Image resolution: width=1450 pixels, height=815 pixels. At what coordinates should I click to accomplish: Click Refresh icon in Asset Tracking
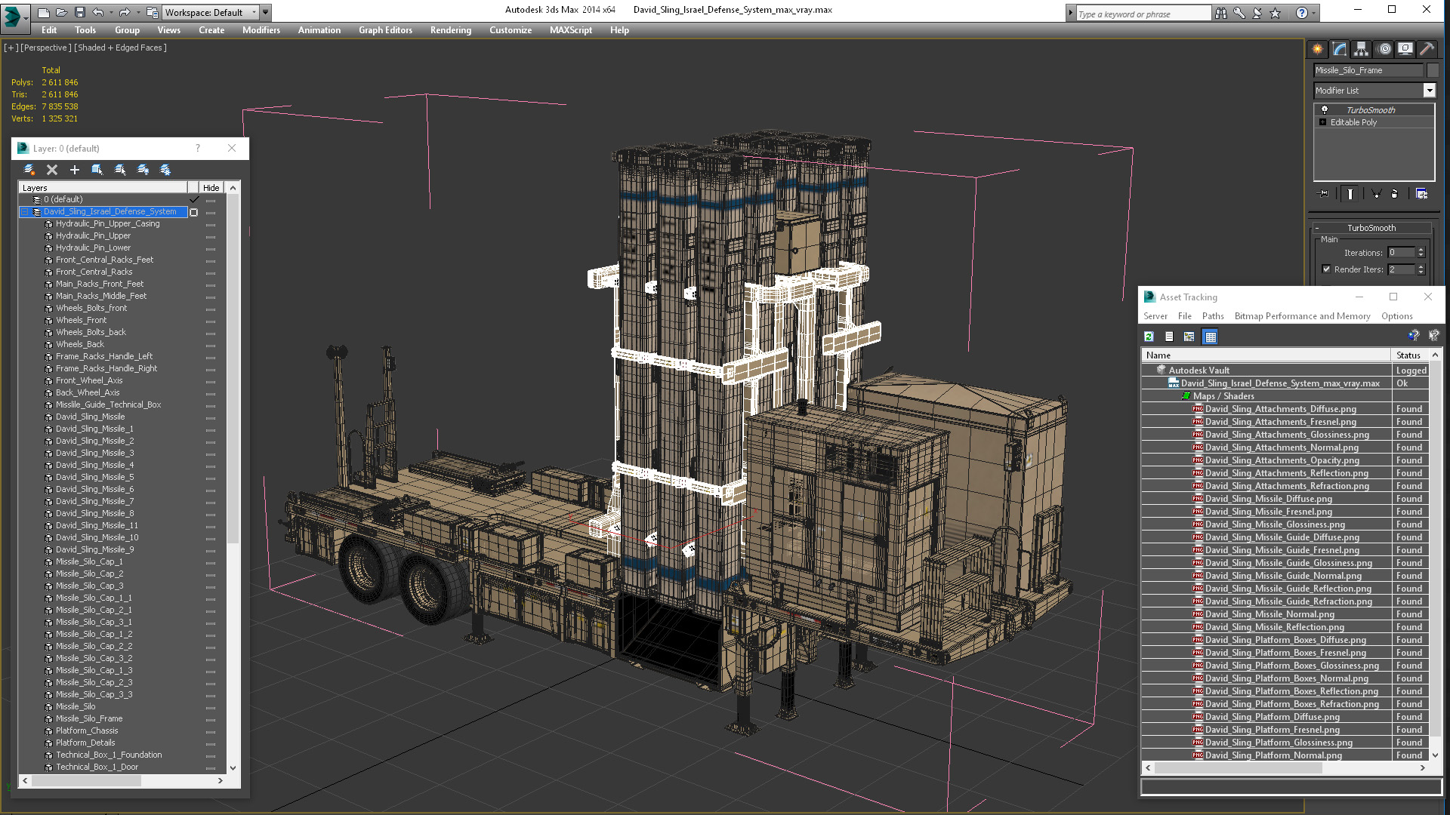1149,337
